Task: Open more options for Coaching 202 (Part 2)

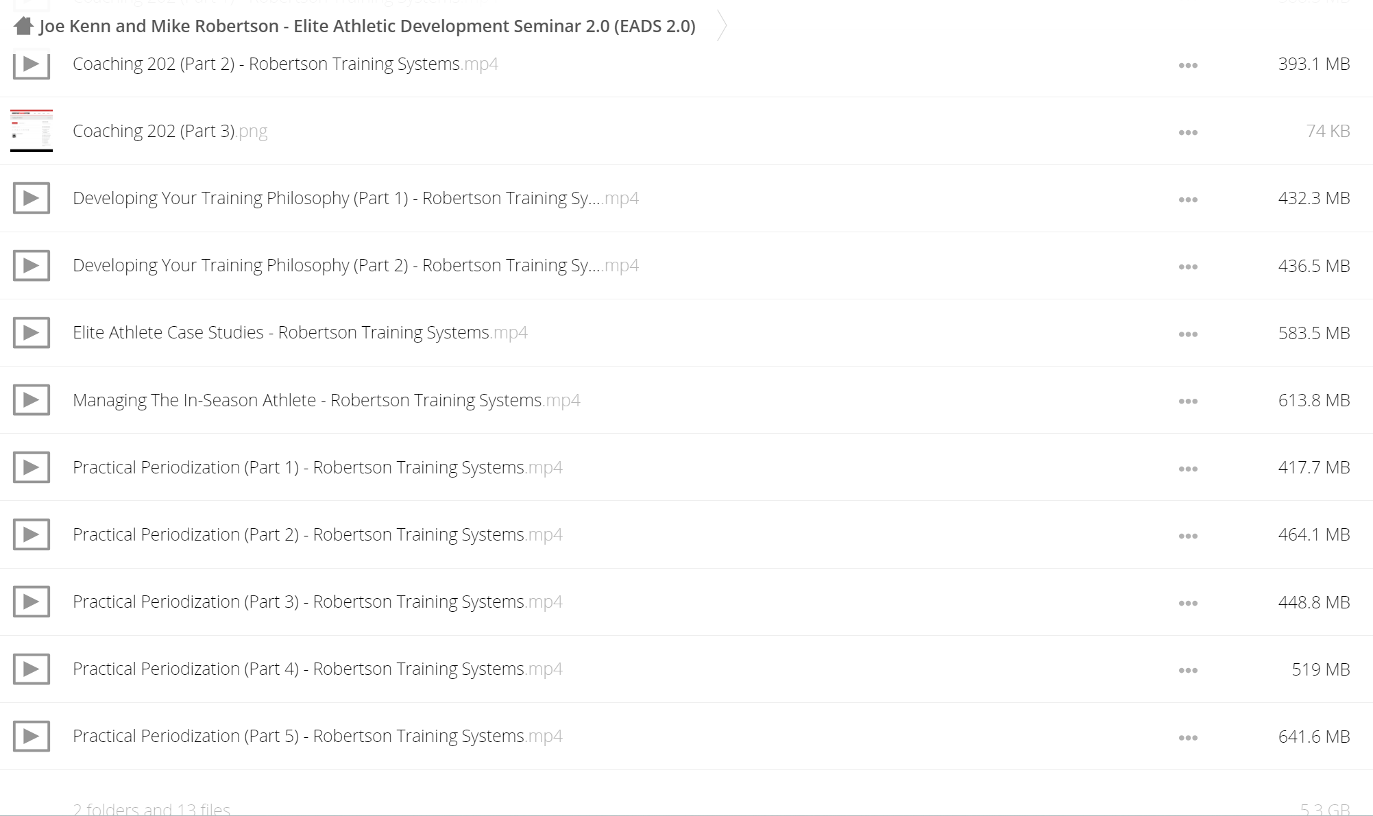Action: 1188,66
